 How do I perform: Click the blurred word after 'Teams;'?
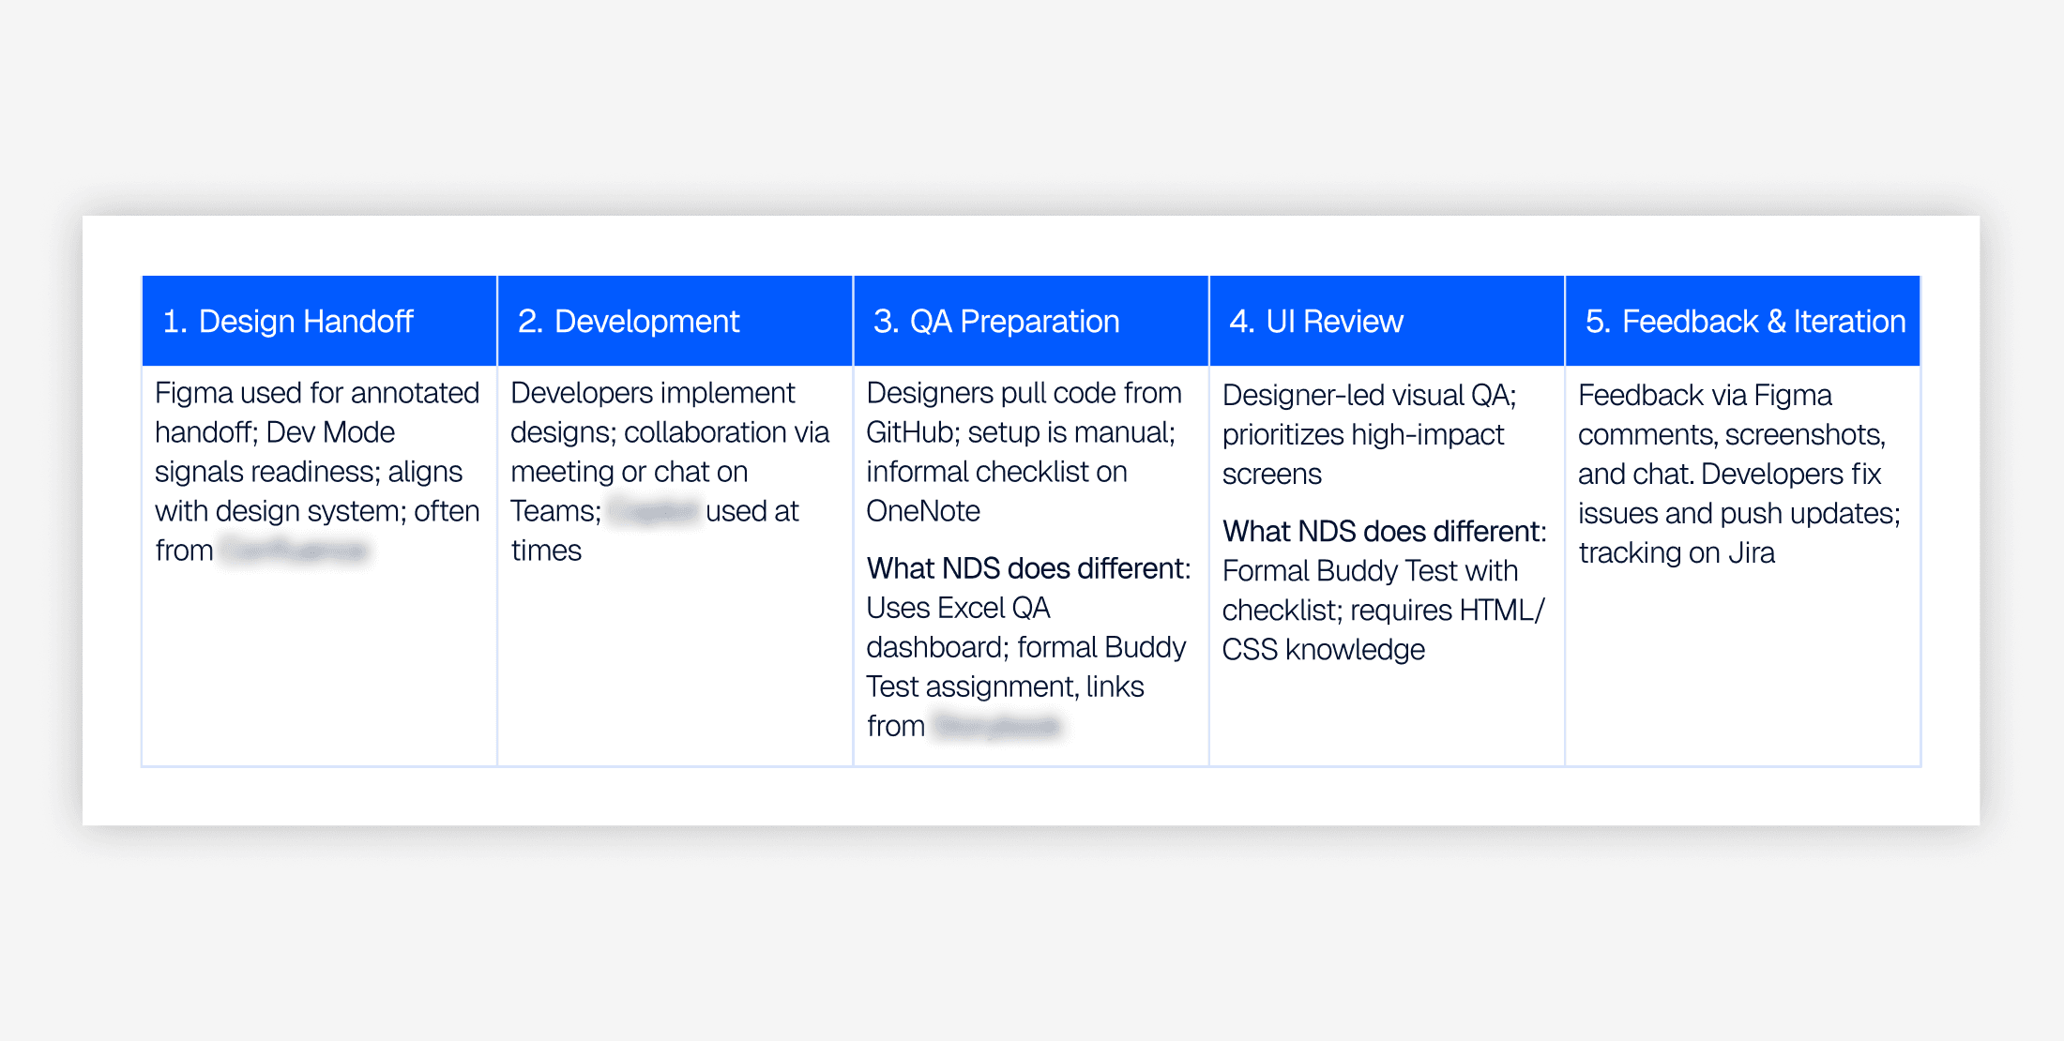click(654, 511)
